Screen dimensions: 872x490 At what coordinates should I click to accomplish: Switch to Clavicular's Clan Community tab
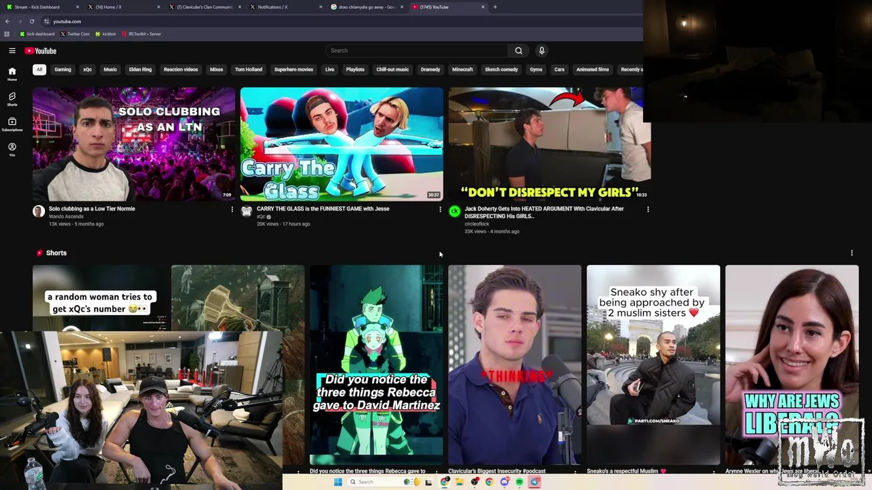pyautogui.click(x=204, y=7)
